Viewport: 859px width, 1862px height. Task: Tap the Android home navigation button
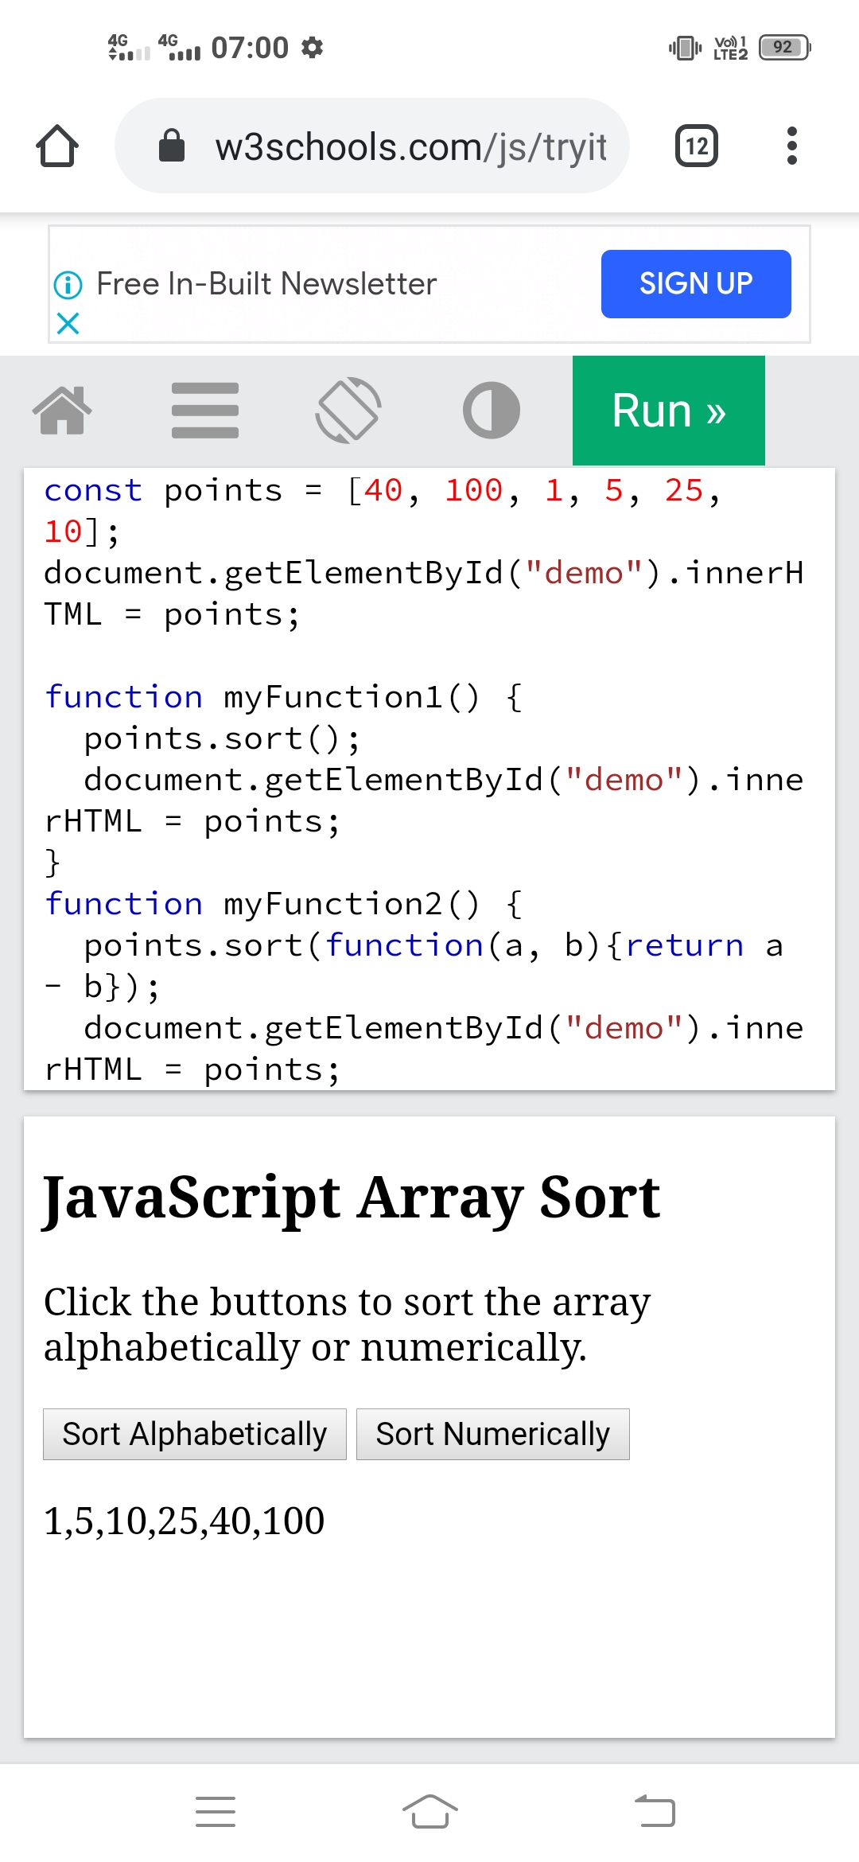pos(429,1812)
